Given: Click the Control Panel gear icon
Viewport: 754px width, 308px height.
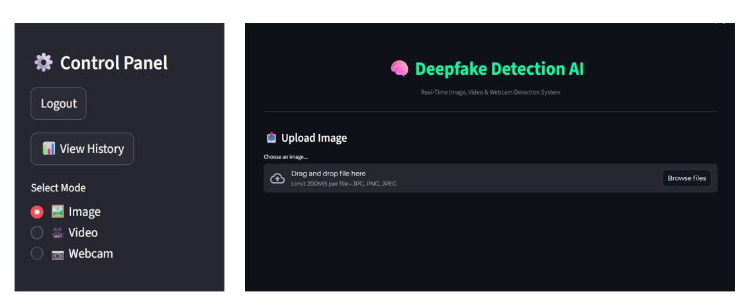Looking at the screenshot, I should [x=43, y=62].
